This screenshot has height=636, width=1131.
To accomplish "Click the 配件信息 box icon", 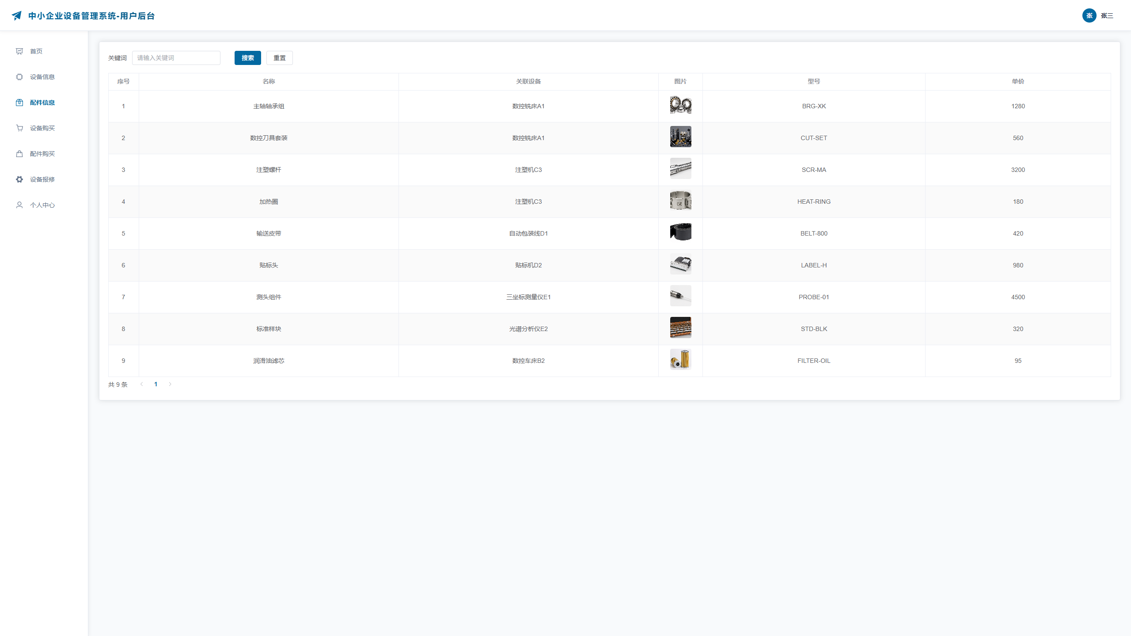I will coord(19,103).
